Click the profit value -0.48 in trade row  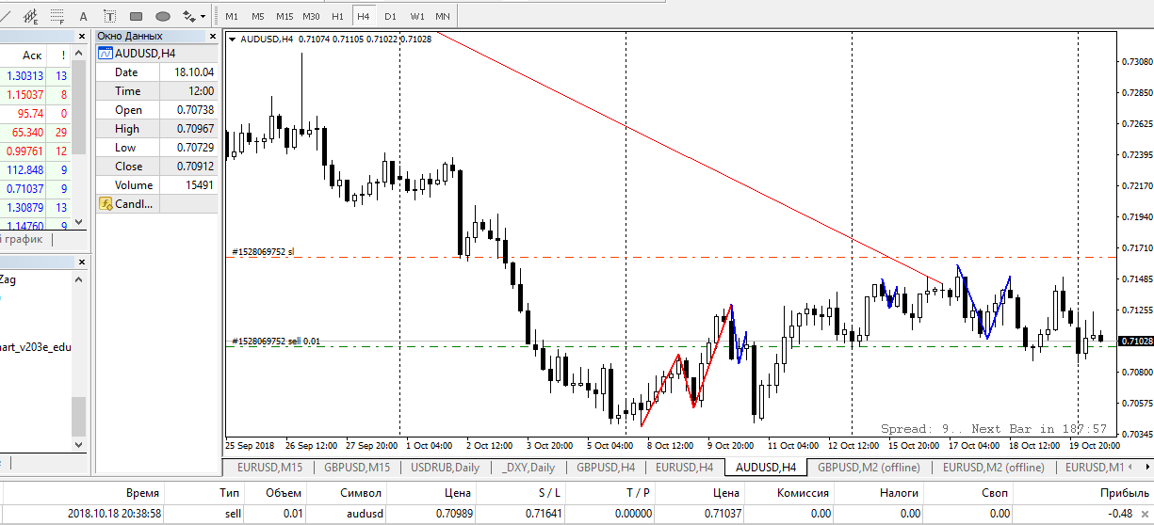tap(1120, 514)
